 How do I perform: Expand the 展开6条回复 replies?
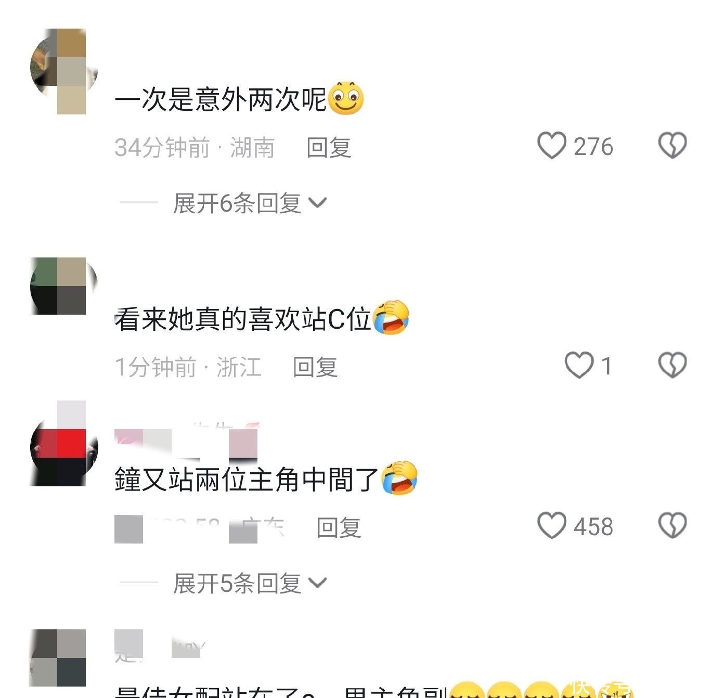(250, 203)
